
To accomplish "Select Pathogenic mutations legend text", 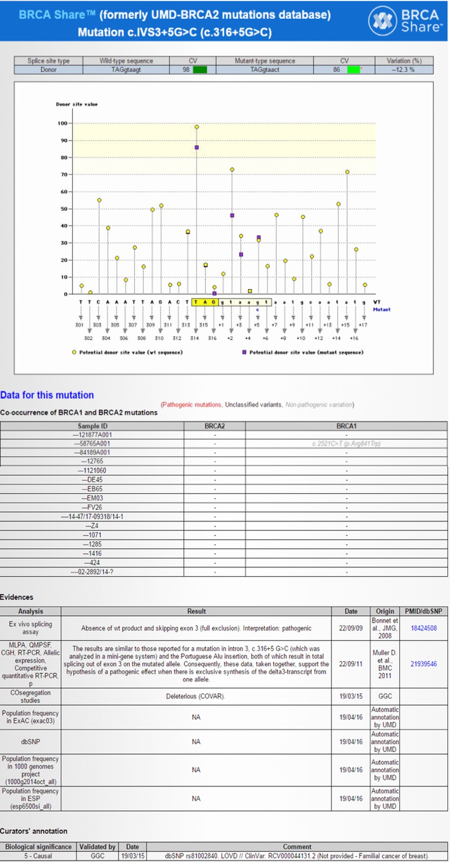I will [x=192, y=405].
